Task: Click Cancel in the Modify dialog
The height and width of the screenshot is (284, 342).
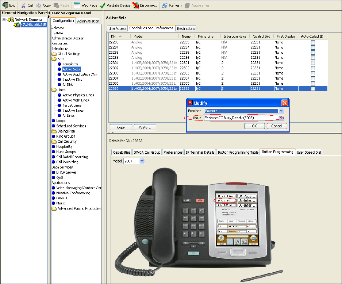Action: tap(277, 126)
